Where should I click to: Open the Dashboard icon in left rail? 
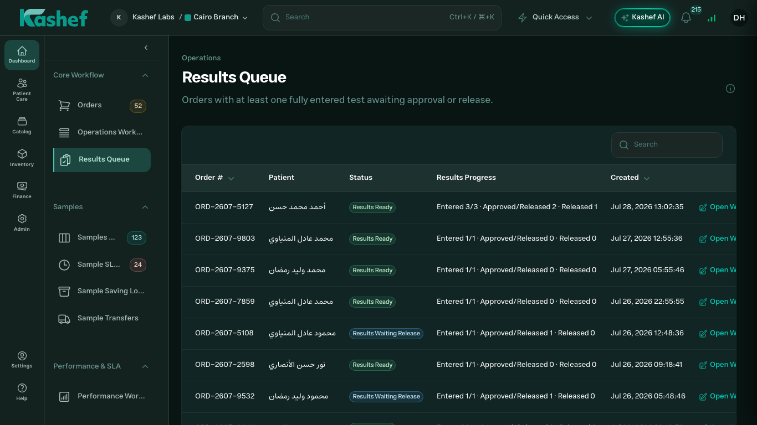(22, 55)
